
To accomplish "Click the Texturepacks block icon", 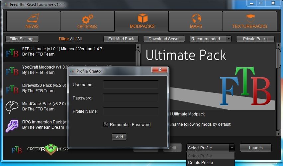I will [x=250, y=18].
